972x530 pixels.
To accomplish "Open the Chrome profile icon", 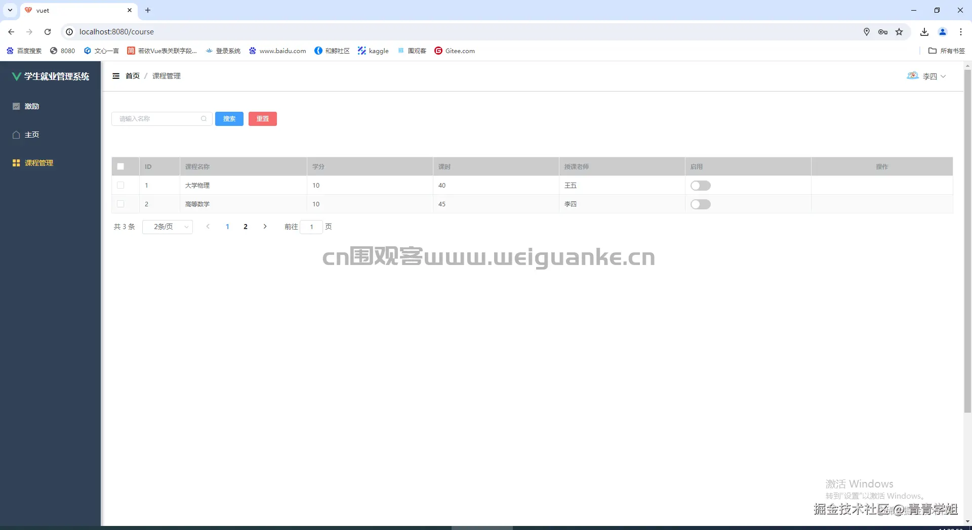I will click(x=943, y=32).
